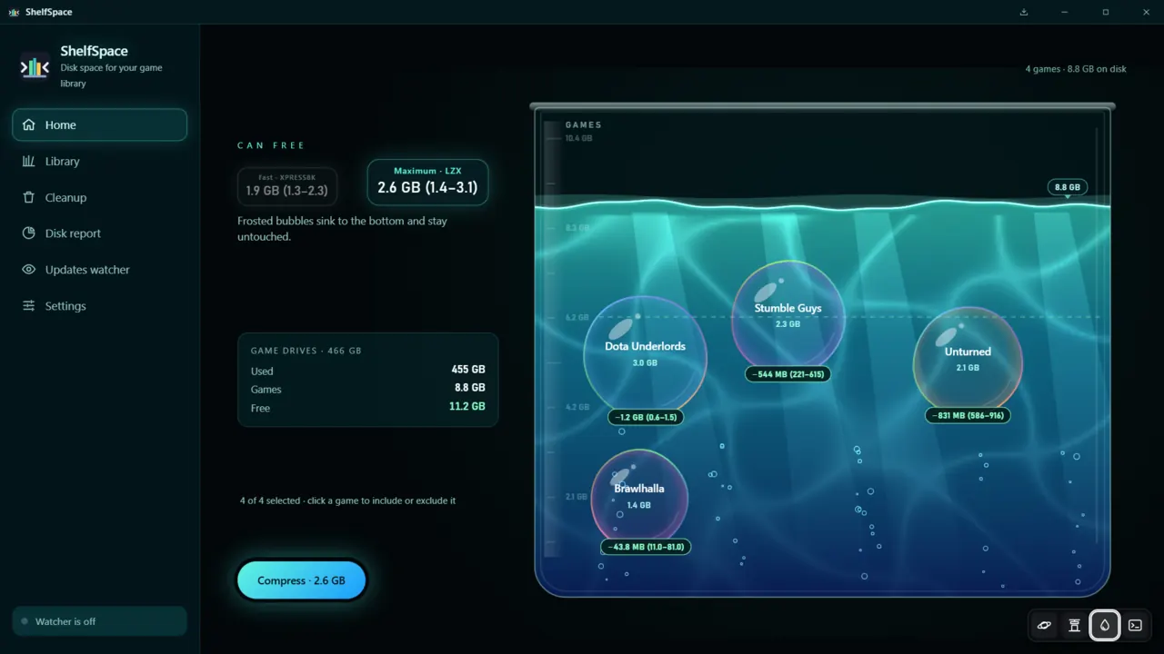Click the −544 MB savings label
Screen dimensions: 1164x654
[x=788, y=374]
